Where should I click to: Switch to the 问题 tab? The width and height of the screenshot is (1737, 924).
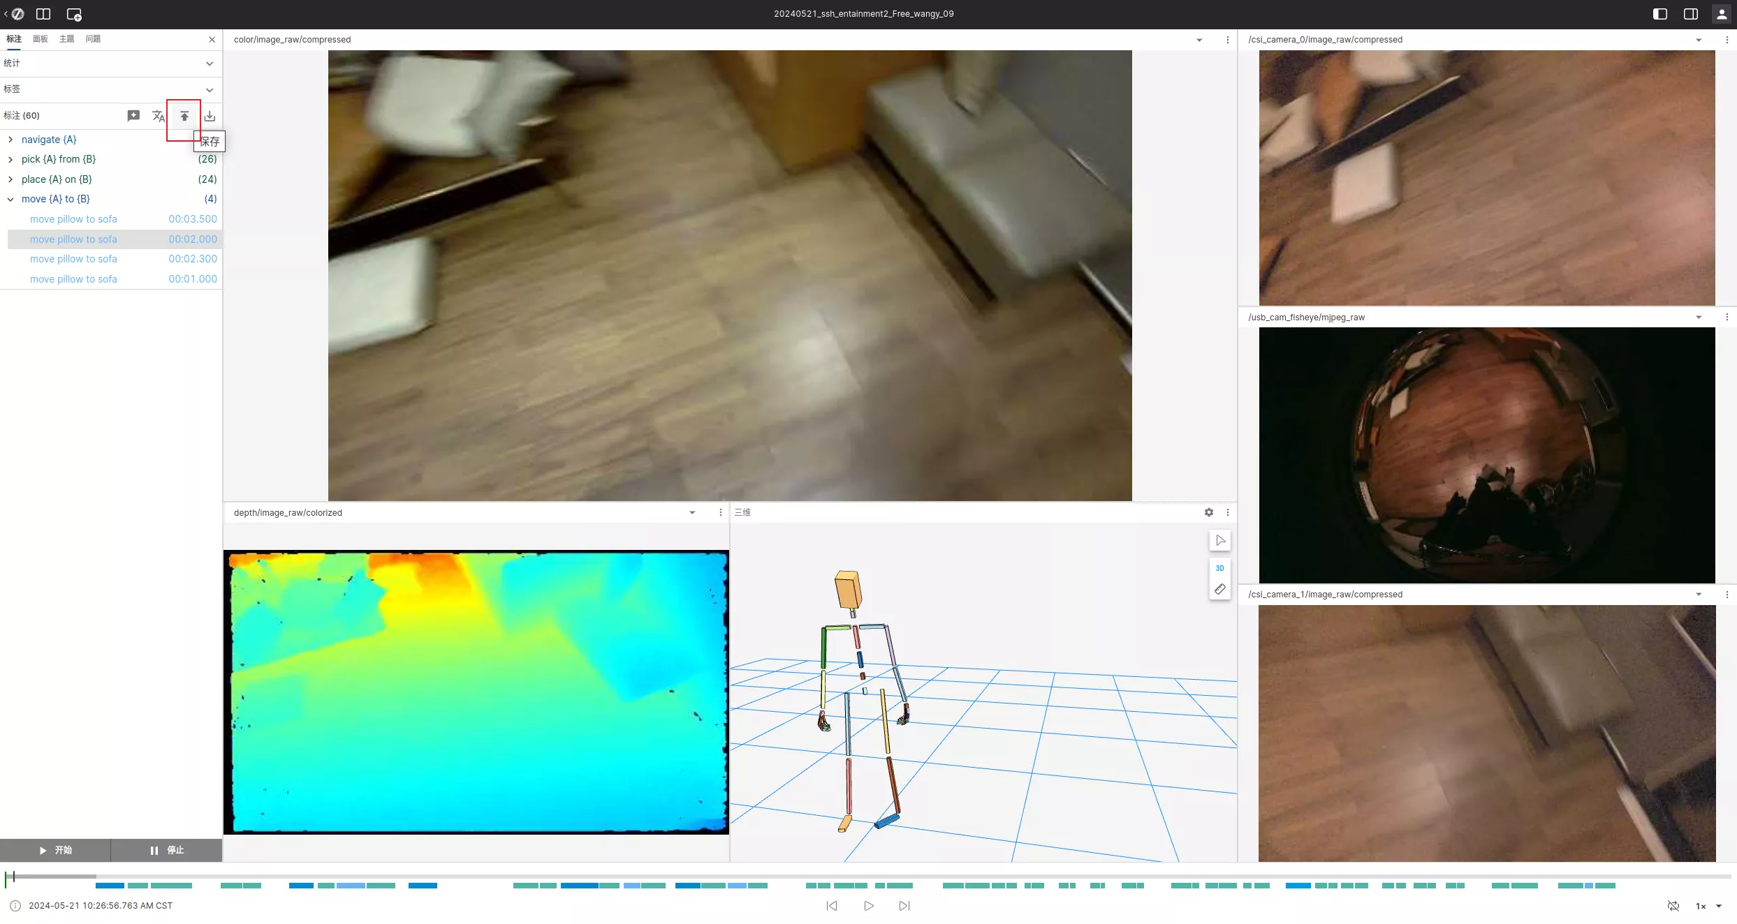click(x=93, y=39)
